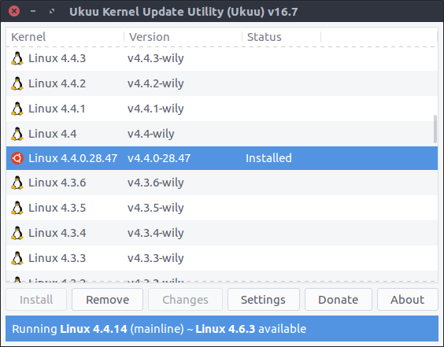Sort list by Version column header

183,37
